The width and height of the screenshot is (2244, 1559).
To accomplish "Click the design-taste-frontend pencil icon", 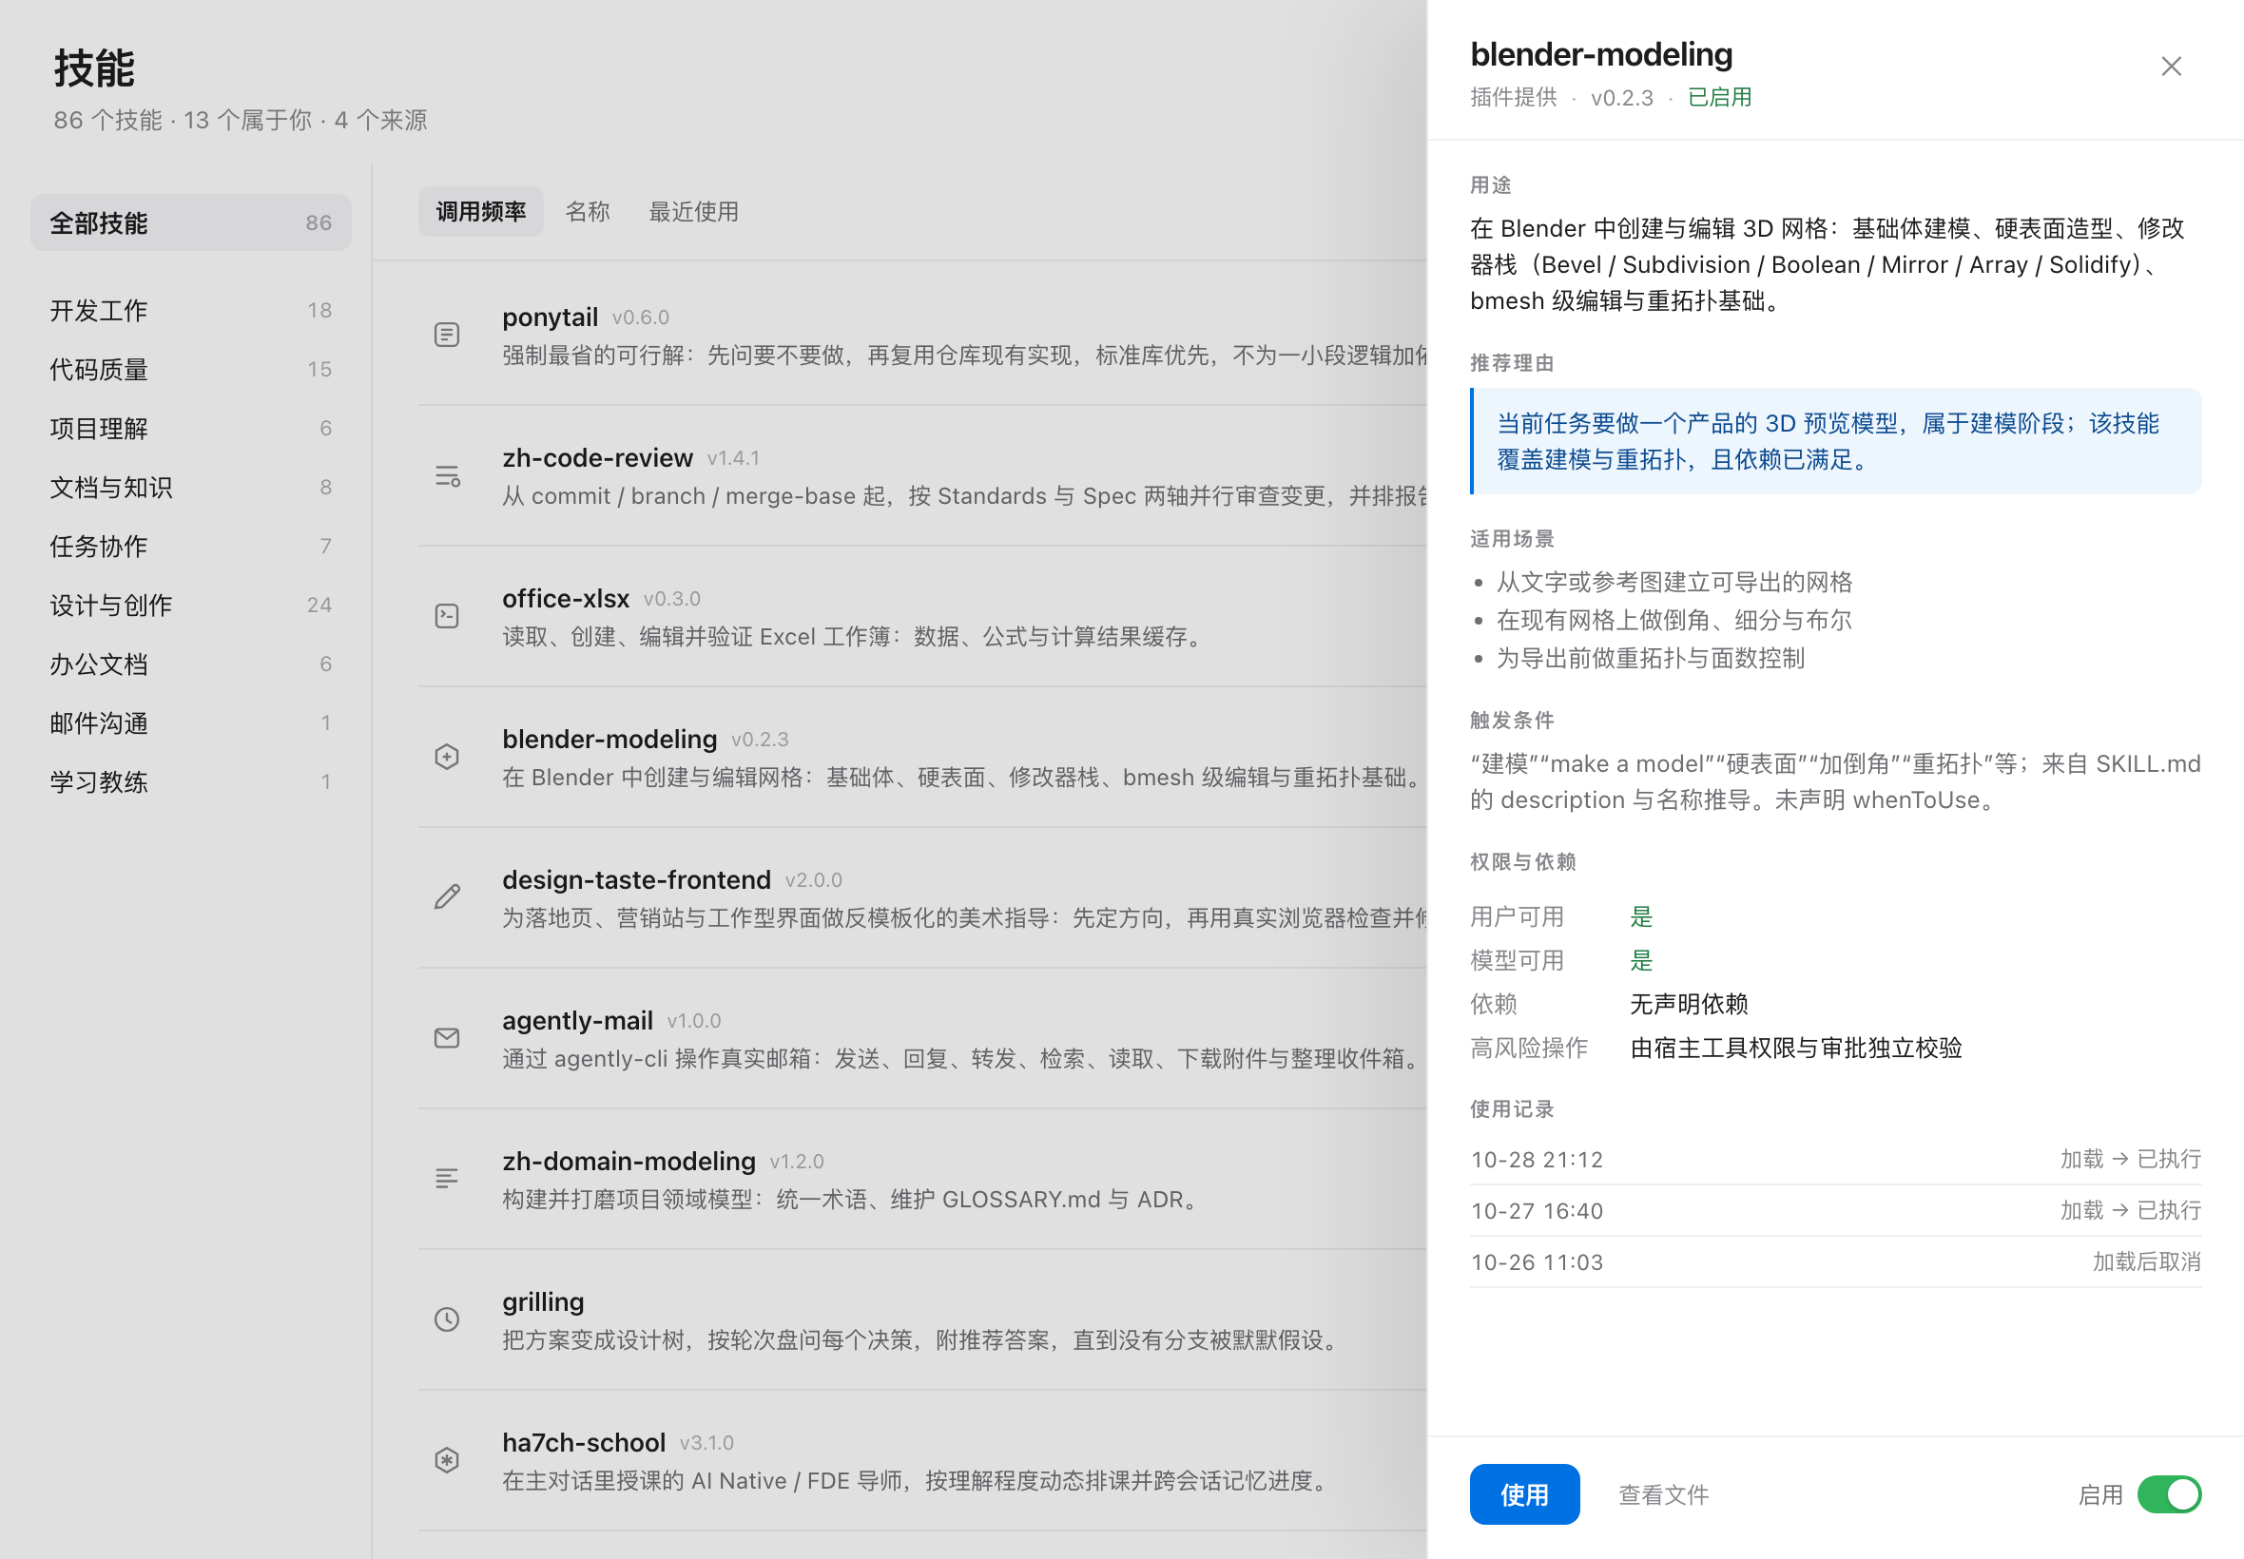I will (x=447, y=897).
